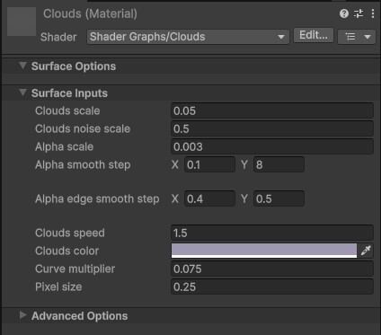The image size is (381, 335).
Task: Click the Curve multiplier value field
Action: coord(272,269)
